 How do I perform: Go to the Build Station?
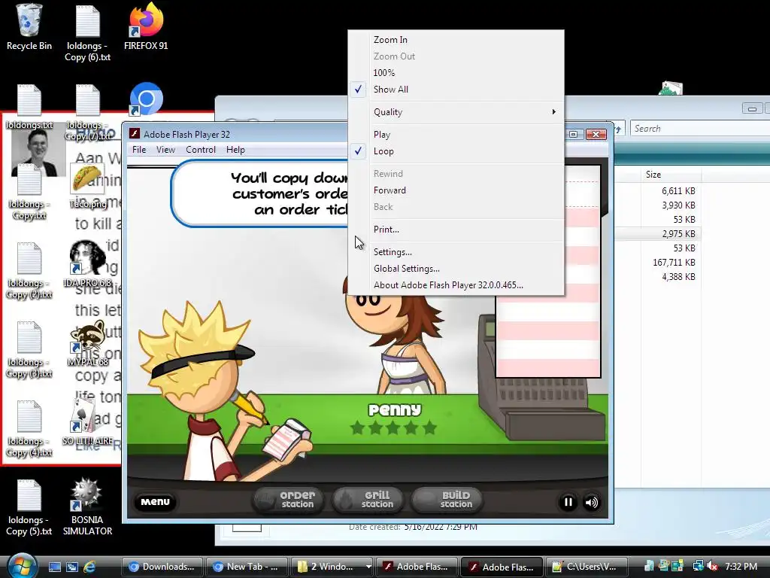447,500
